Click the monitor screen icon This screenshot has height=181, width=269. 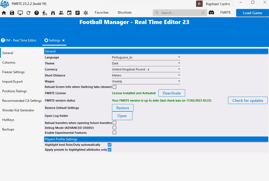click(20, 13)
